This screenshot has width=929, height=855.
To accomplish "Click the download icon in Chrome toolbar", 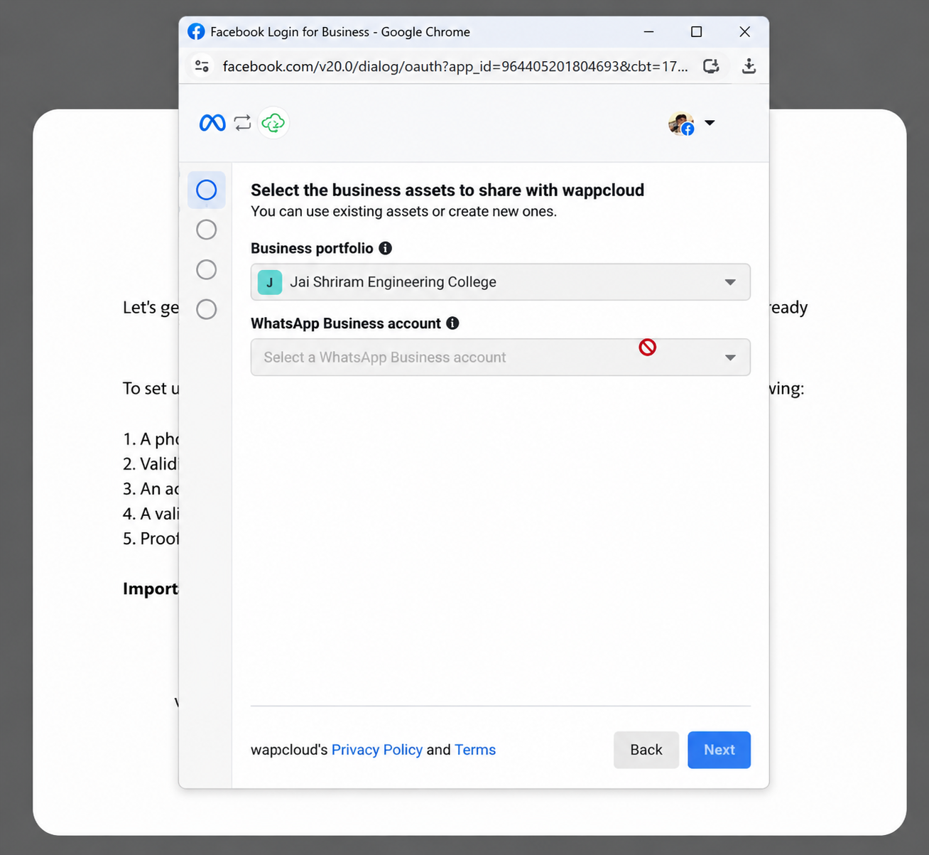I will coord(749,66).
